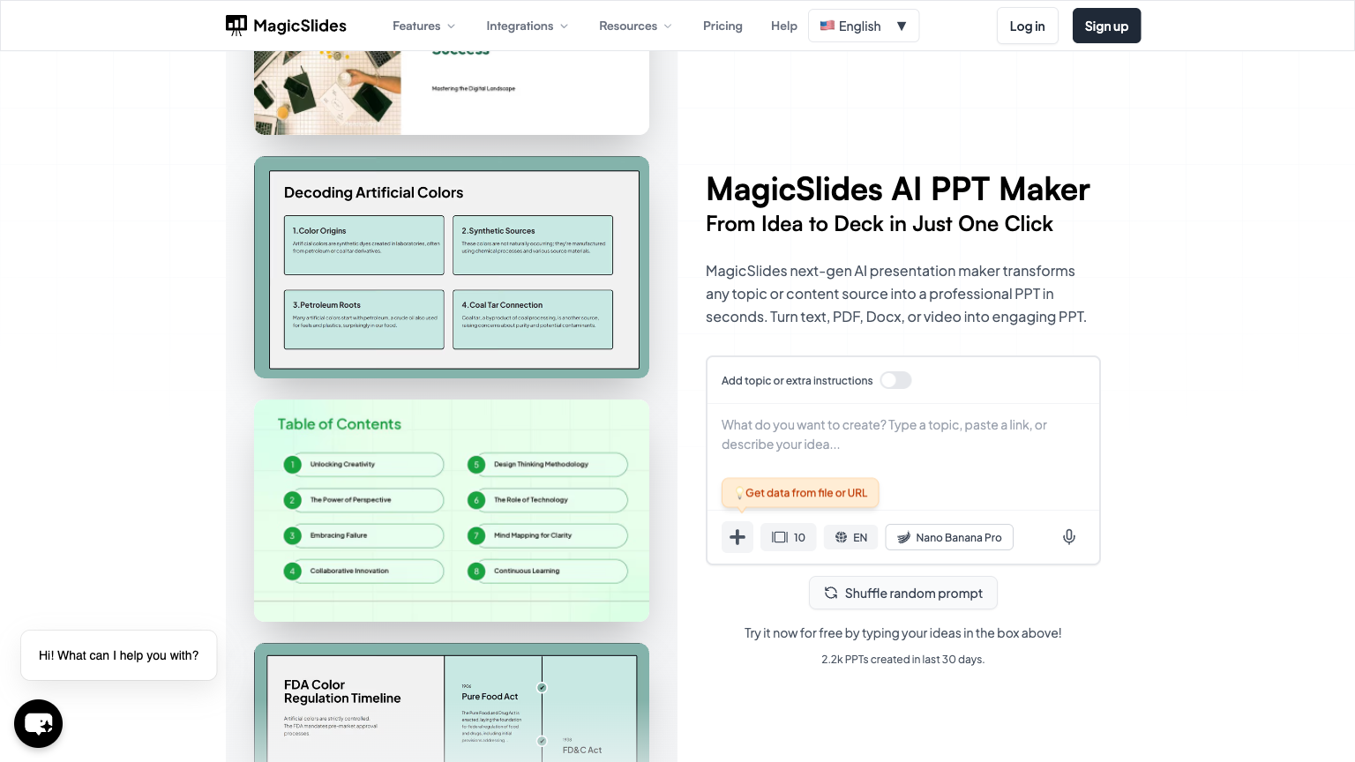This screenshot has height=762, width=1355.
Task: Click the '2.Synthetic Sources' card text
Action: [498, 231]
